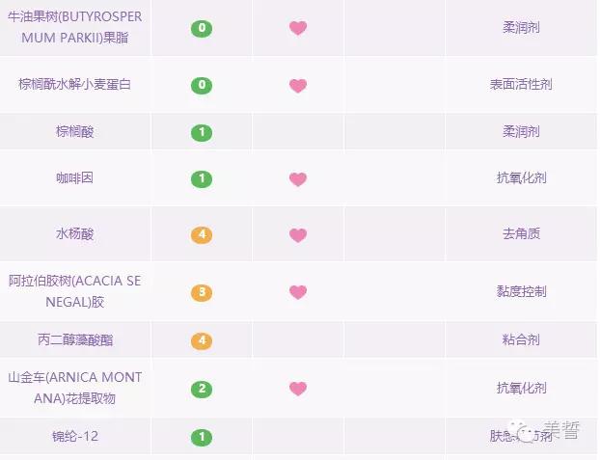Open the 棕榈酸 ingredient link
This screenshot has width=600, height=460.
coord(75,132)
